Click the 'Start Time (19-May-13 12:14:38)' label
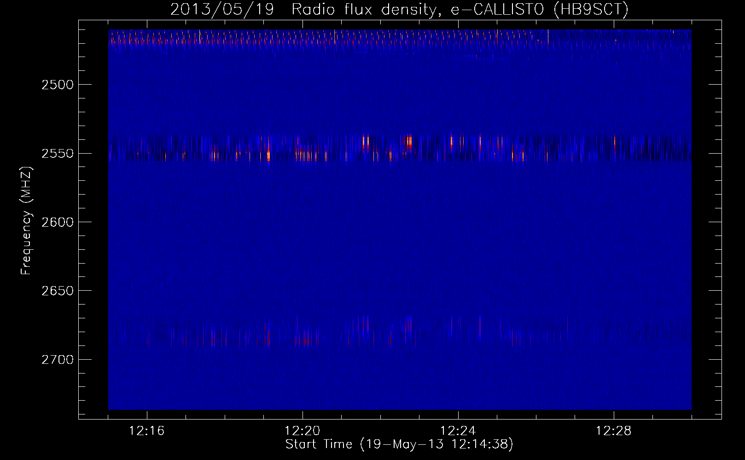This screenshot has height=460, width=745. pyautogui.click(x=399, y=444)
